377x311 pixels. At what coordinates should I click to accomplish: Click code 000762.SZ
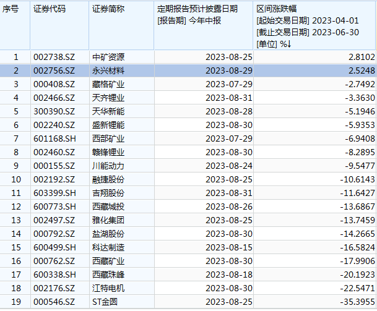[x=54, y=261]
